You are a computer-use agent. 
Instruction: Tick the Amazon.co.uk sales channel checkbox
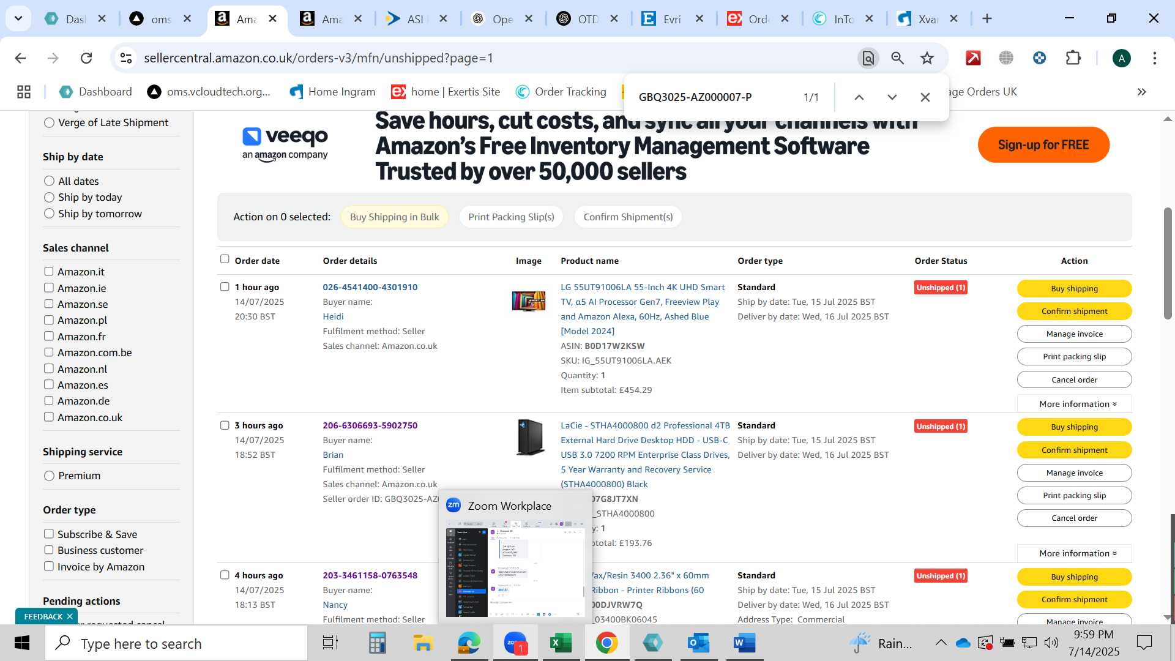click(x=49, y=417)
